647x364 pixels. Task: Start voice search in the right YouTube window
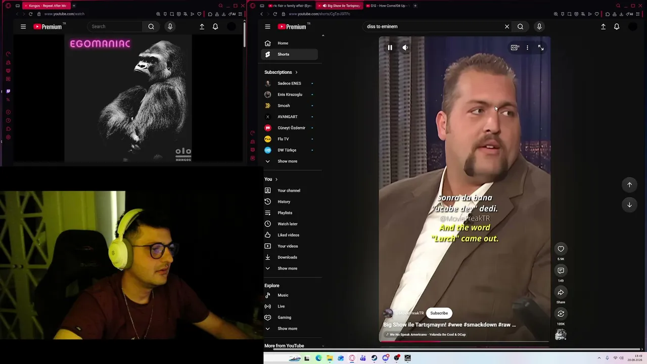tap(539, 26)
